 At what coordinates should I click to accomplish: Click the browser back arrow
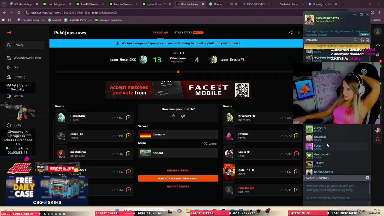click(4, 13)
